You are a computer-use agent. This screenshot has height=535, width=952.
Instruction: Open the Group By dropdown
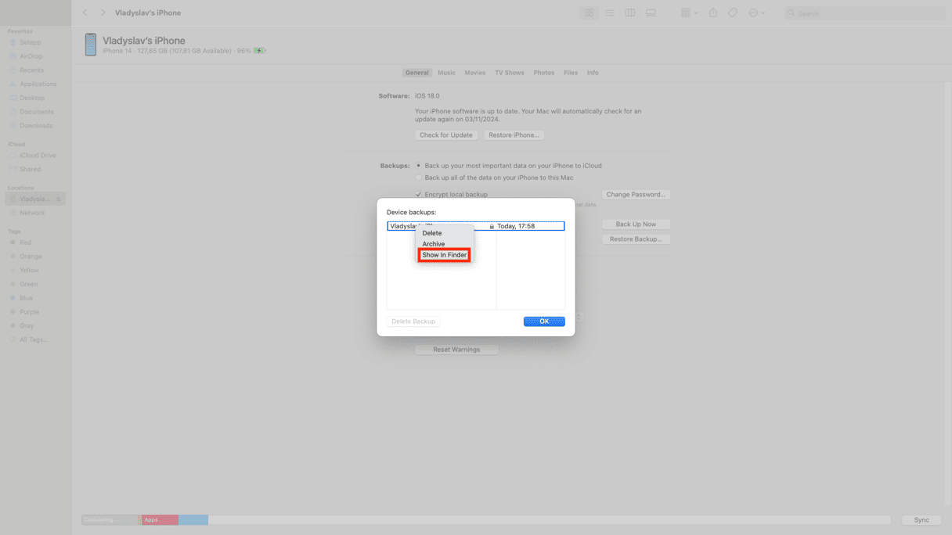click(x=689, y=13)
